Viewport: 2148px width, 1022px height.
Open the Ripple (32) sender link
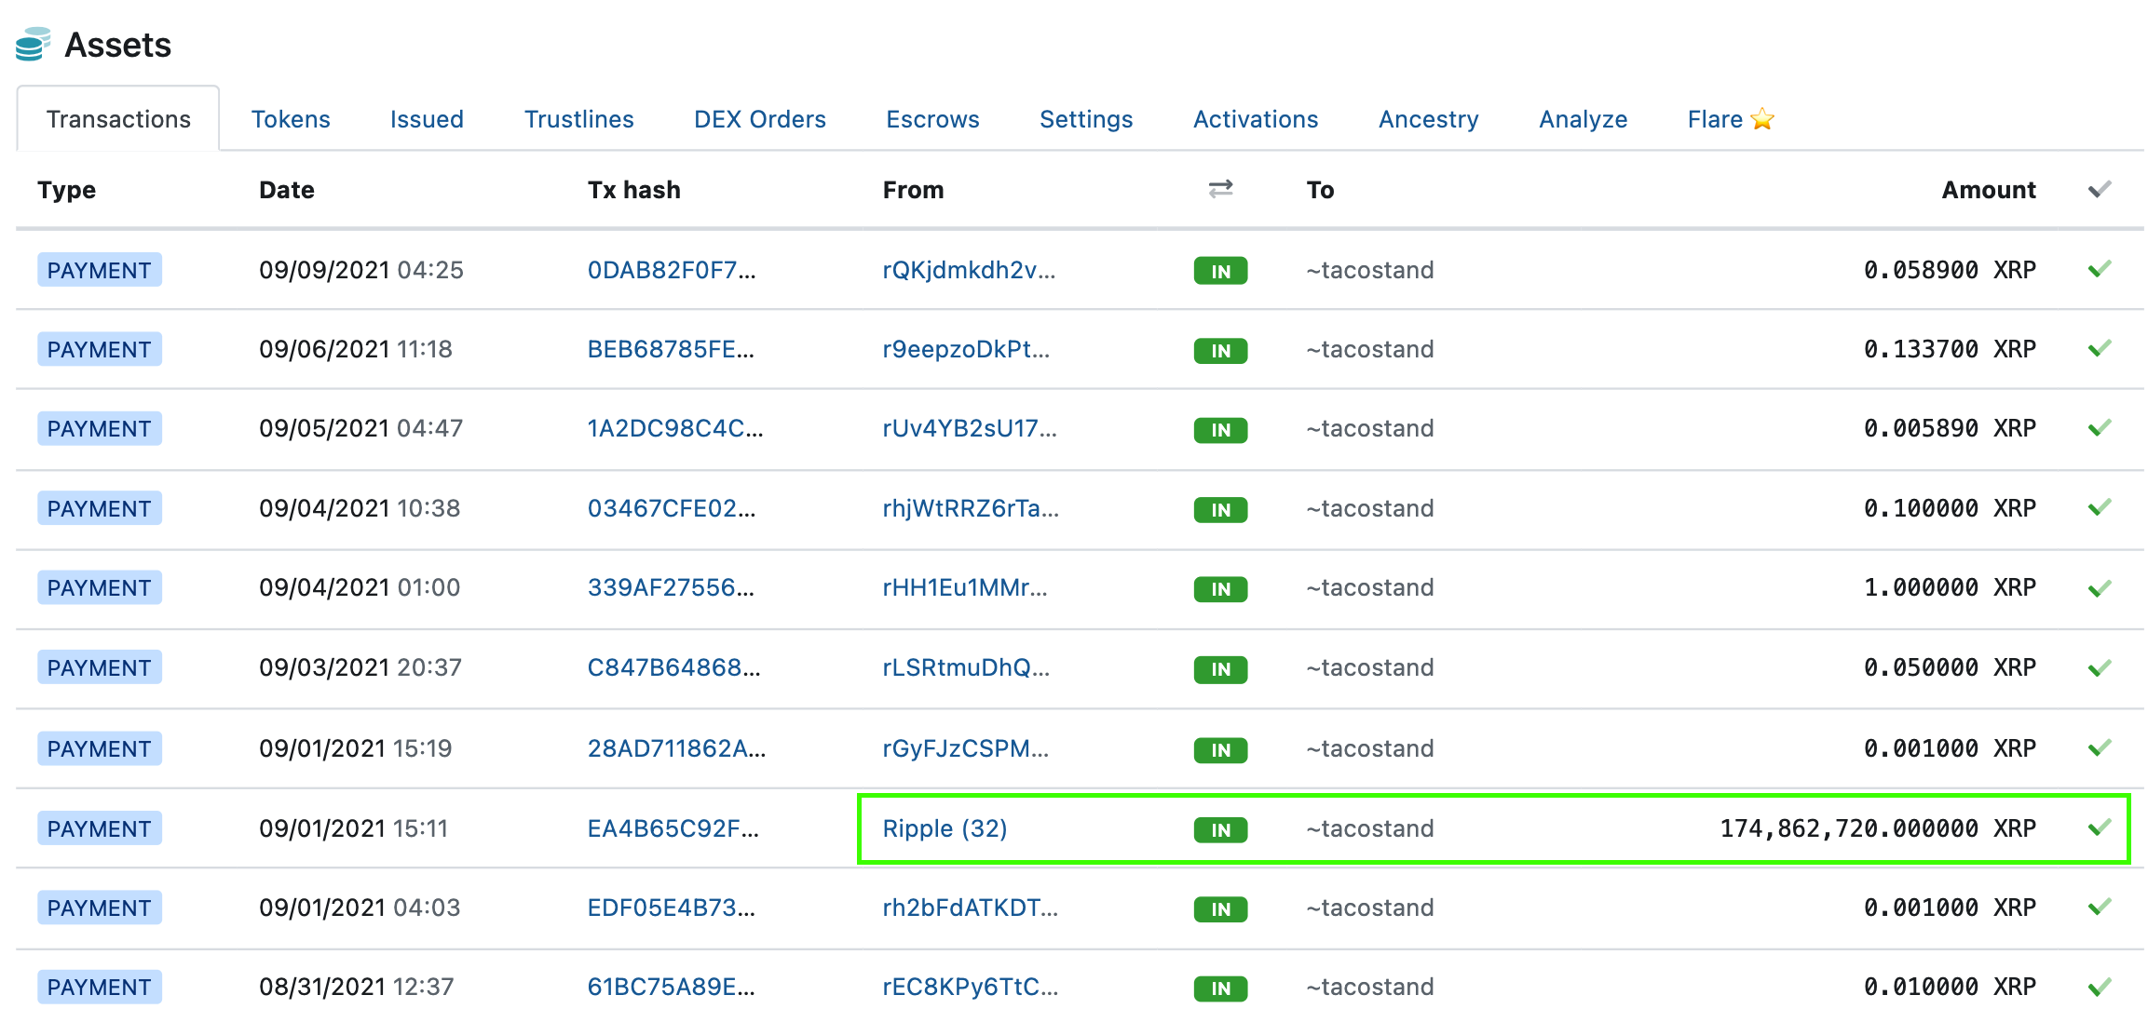pos(945,828)
